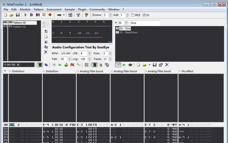Edit the instrument name field 'Sine'
This screenshot has height=143, width=228.
[145, 23]
